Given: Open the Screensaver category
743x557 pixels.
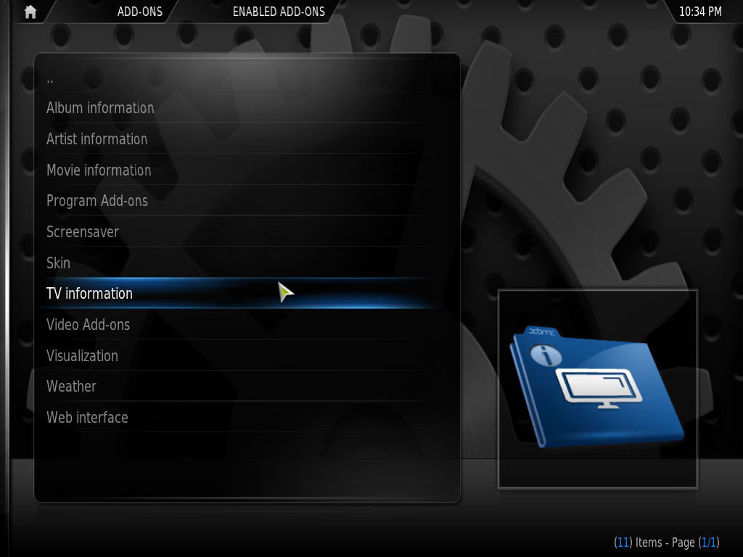Looking at the screenshot, I should tap(237, 232).
